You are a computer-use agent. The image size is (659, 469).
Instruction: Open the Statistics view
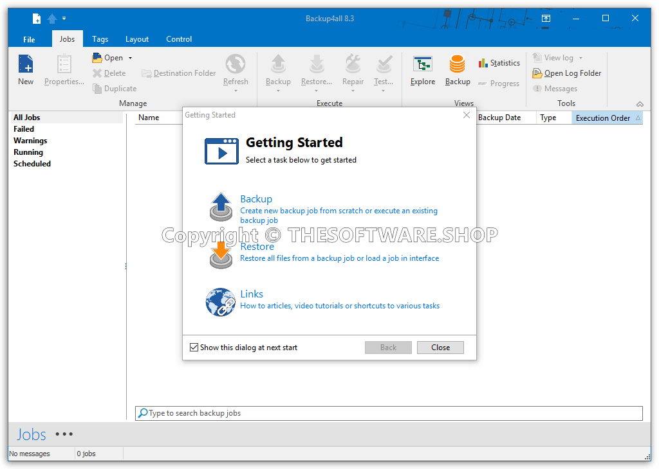click(499, 63)
